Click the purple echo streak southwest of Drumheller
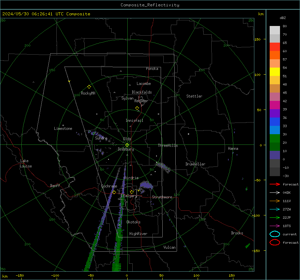Image resolution: width=300 pixels, height=280 pixels. [163, 167]
